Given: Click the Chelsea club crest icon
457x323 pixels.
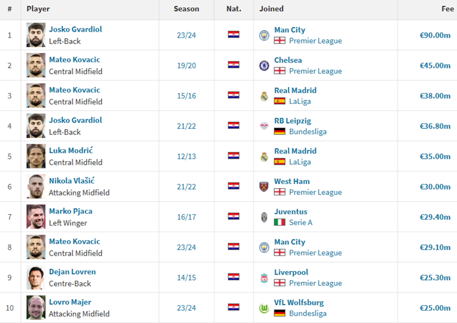Looking at the screenshot, I should 264,66.
